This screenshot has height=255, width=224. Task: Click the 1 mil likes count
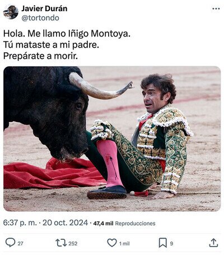pos(124,243)
